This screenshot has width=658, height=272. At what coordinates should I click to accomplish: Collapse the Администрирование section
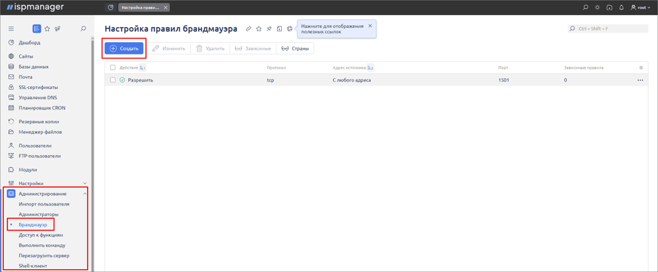[85, 194]
